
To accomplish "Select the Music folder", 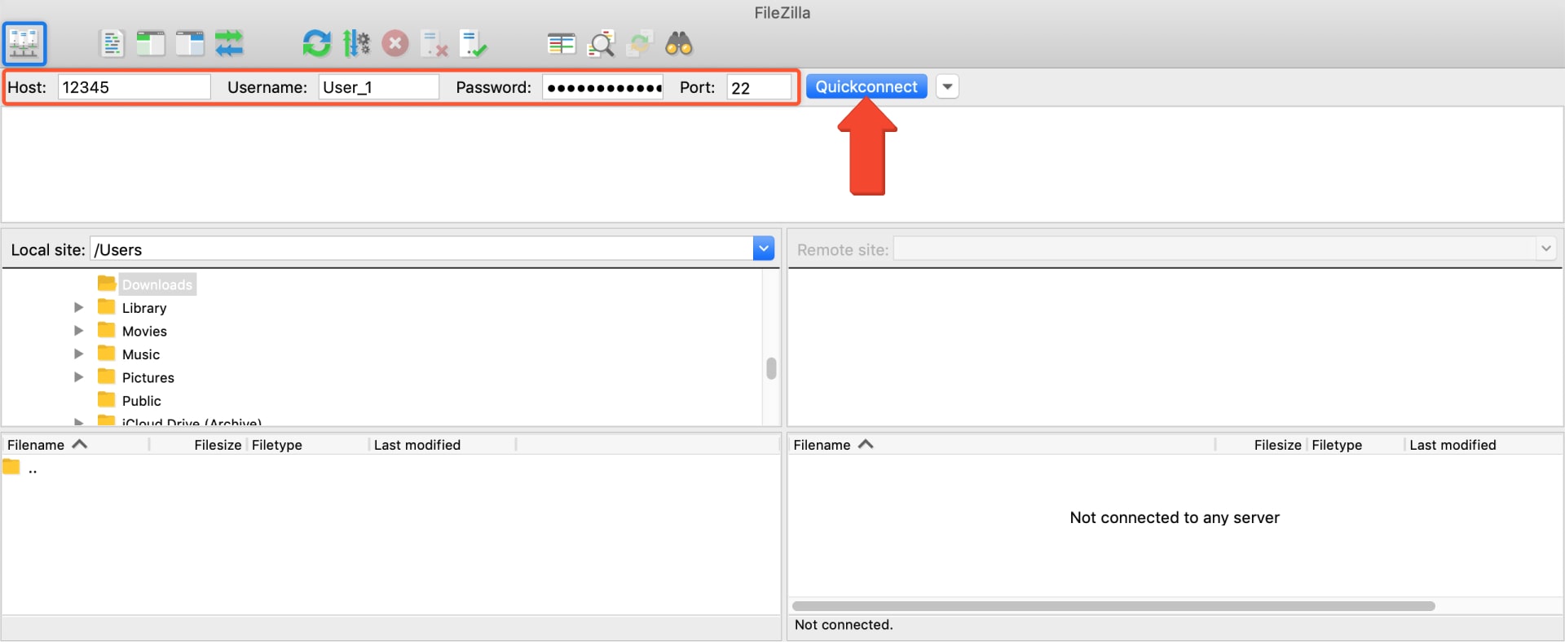I will pos(140,354).
